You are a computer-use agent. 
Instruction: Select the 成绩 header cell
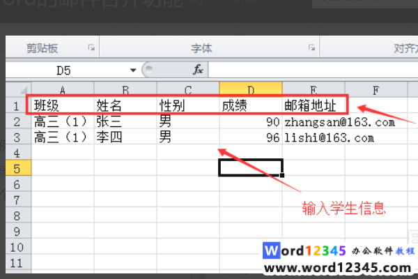251,105
